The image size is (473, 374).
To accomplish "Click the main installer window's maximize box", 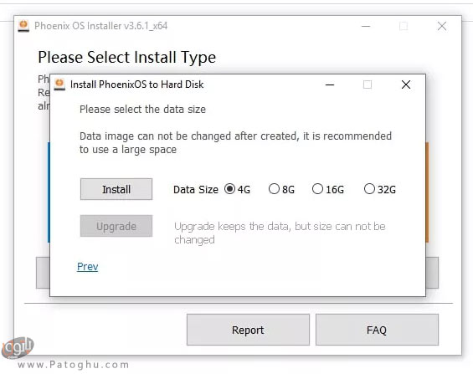I will point(404,26).
